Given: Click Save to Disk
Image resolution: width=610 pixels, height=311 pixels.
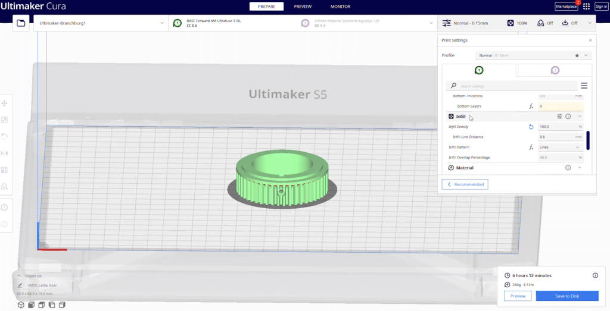Looking at the screenshot, I should click(x=567, y=296).
